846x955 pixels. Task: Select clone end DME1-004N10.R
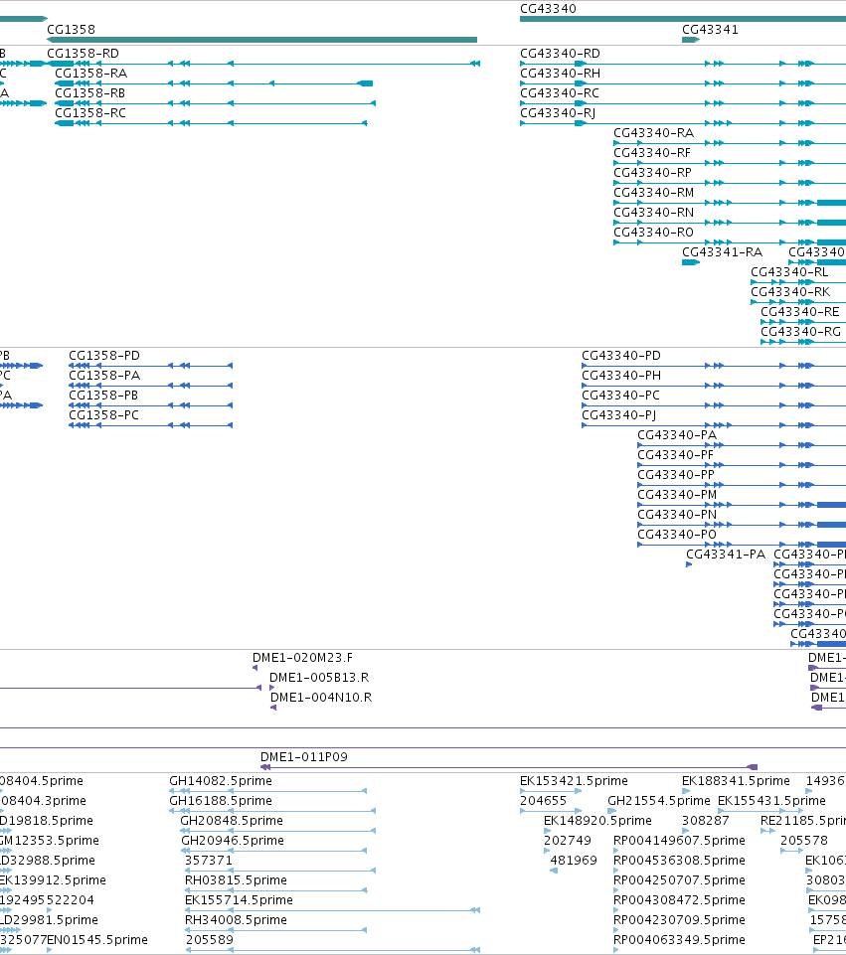321,697
